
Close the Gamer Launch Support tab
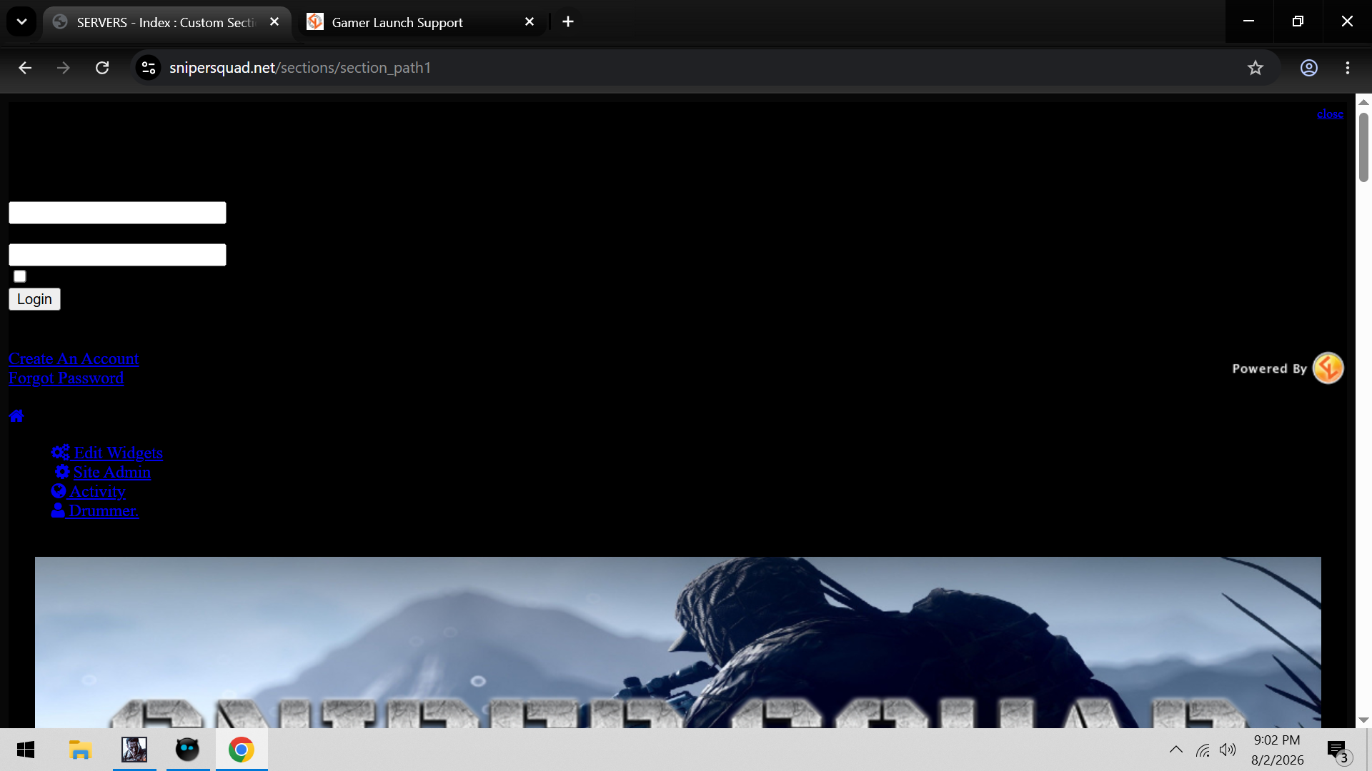[x=530, y=22]
